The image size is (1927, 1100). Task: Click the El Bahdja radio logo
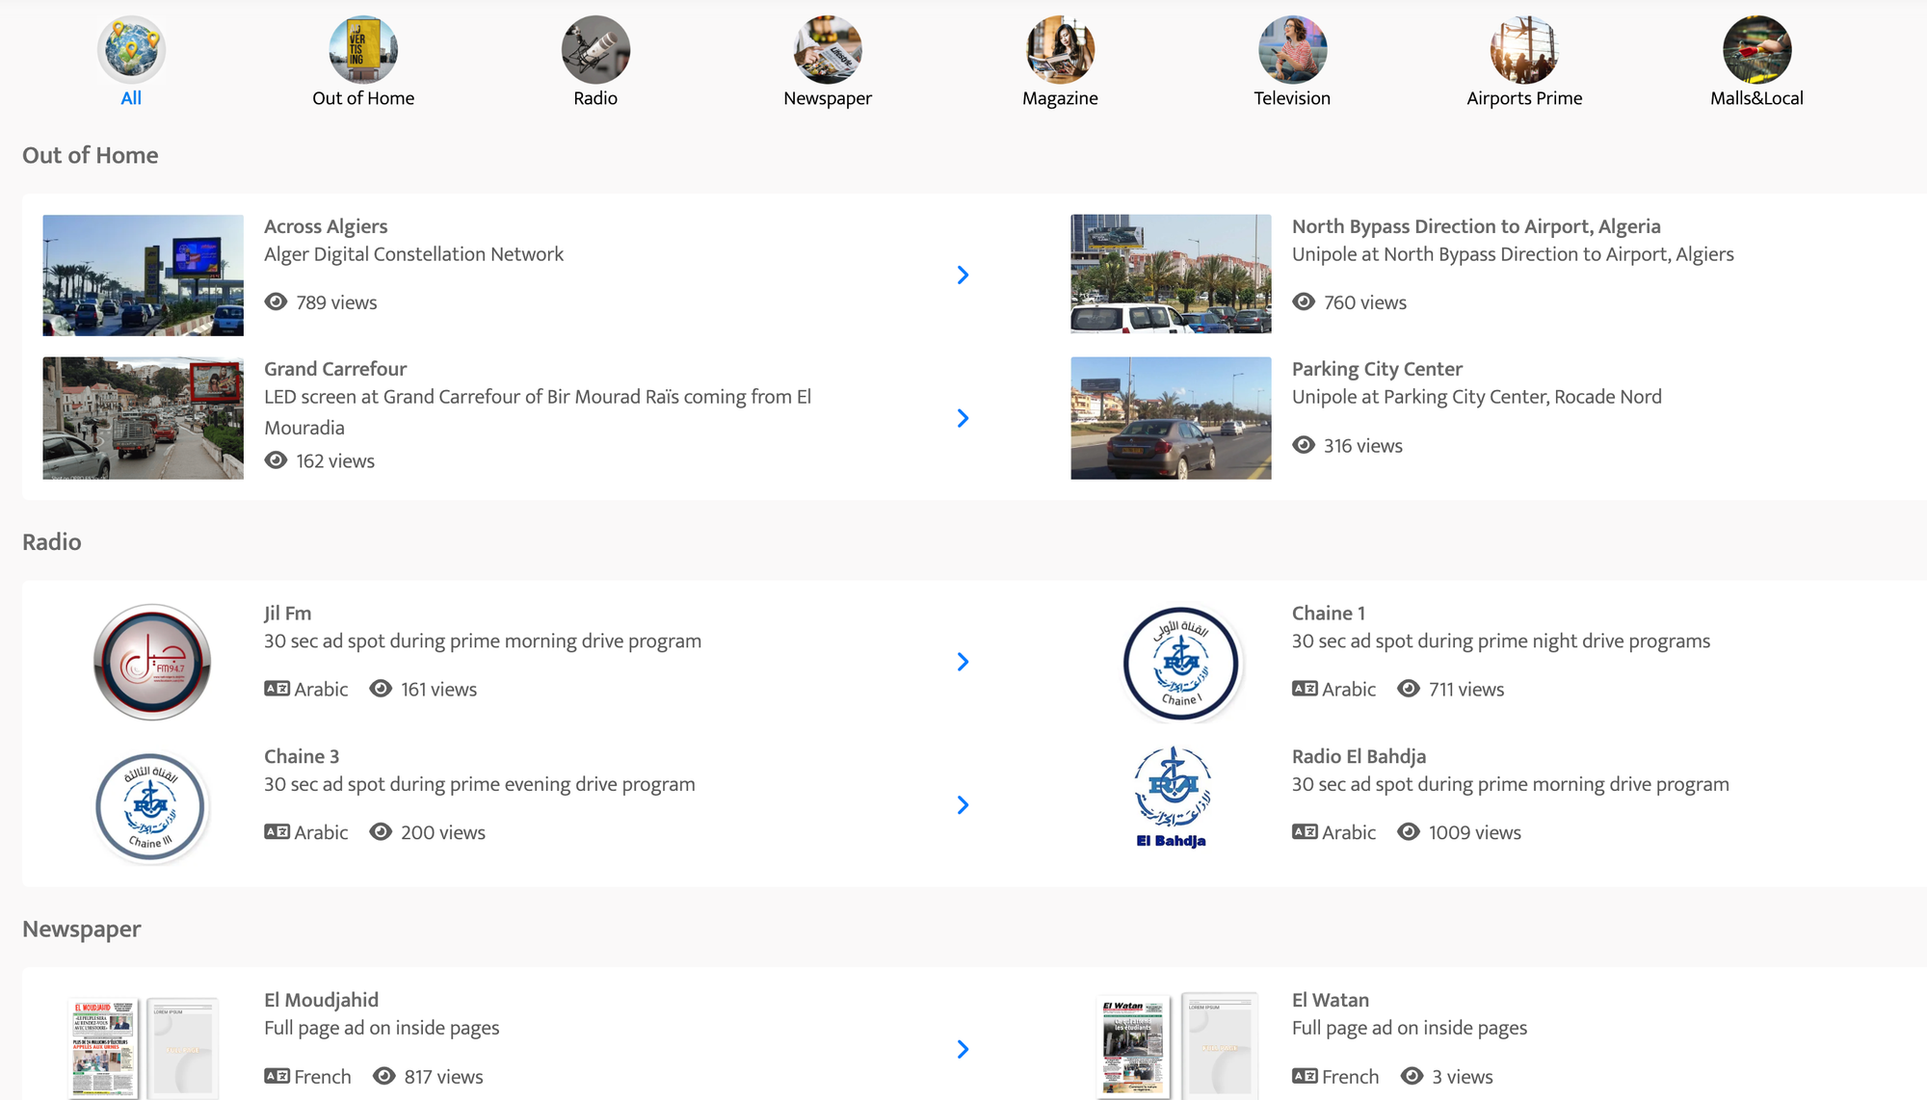[x=1172, y=798]
